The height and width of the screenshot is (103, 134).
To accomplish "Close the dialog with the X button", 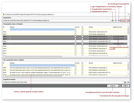I will 128,14.
